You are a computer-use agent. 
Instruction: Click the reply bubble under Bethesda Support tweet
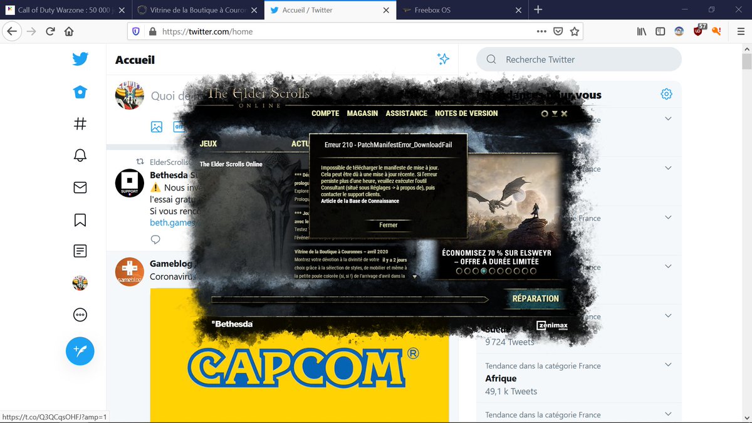pyautogui.click(x=156, y=239)
